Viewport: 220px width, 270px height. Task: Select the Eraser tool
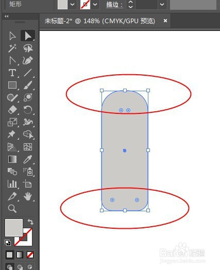pyautogui.click(x=12, y=110)
